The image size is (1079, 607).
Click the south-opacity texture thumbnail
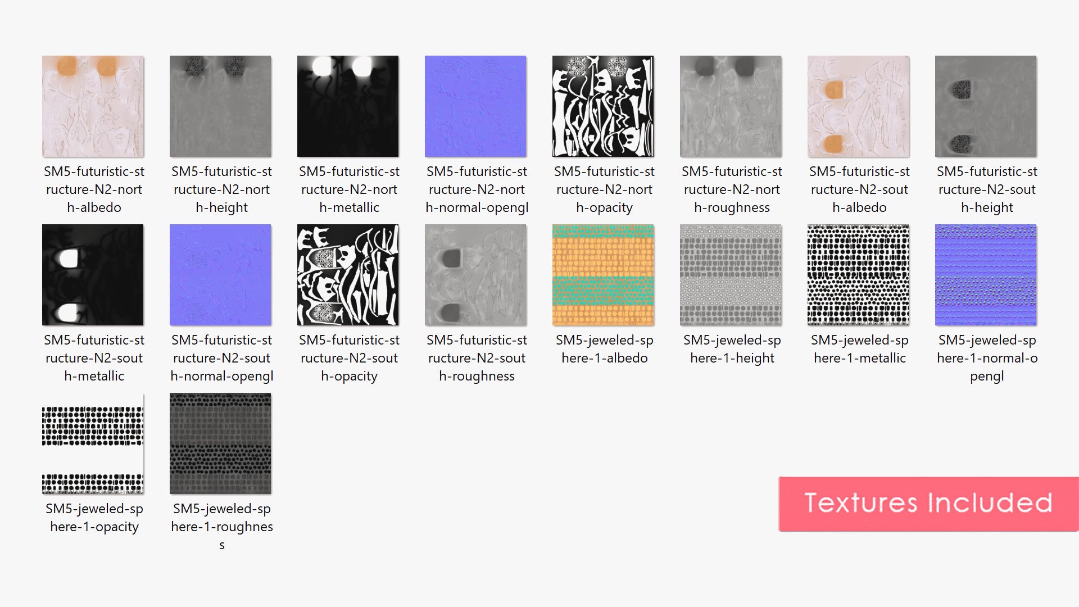tap(348, 275)
